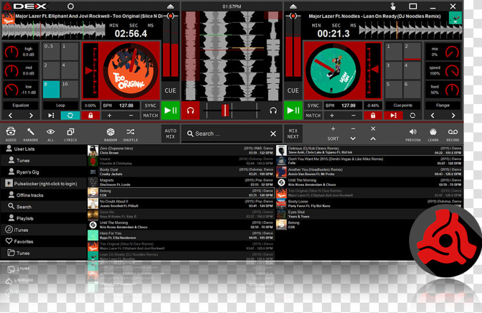Click MATCH on the left deck
The height and width of the screenshot is (313, 482).
tap(150, 115)
